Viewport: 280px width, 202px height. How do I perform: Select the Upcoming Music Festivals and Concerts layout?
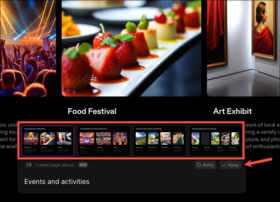click(x=103, y=141)
